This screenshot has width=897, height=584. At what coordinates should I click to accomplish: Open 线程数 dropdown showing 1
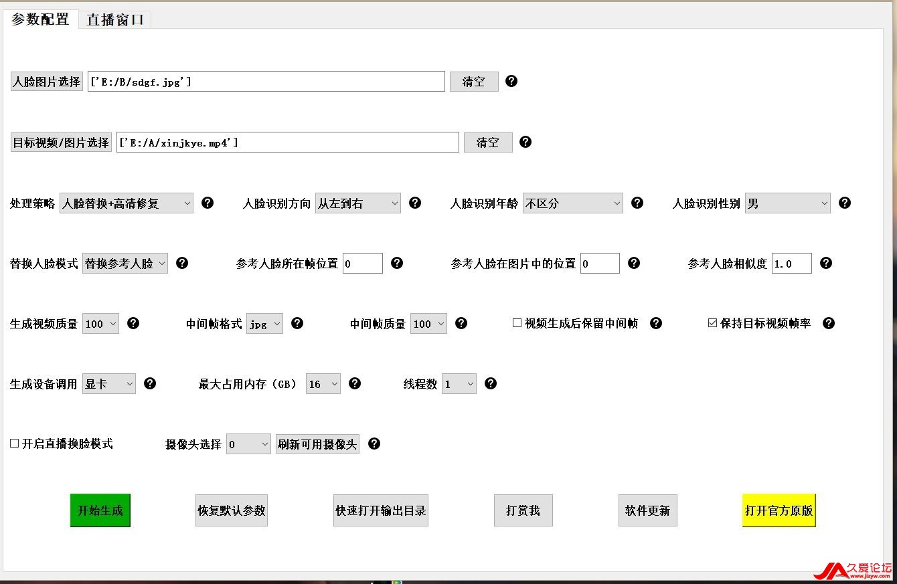(459, 384)
